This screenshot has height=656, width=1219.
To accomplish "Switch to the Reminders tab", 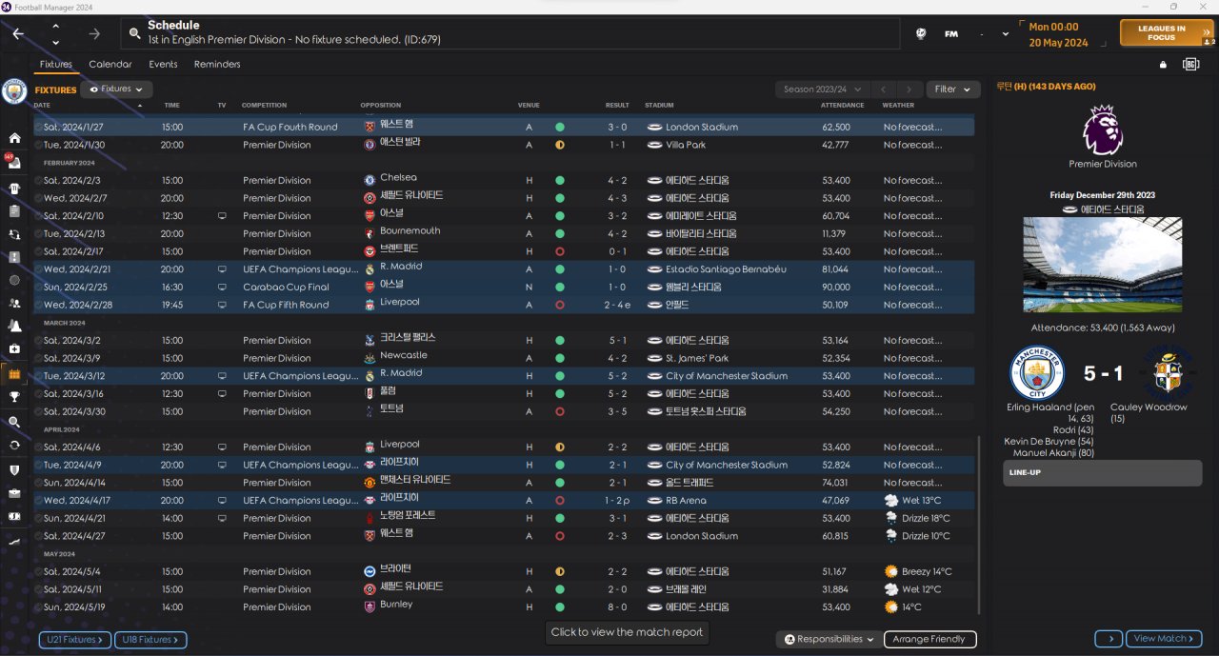I will click(x=217, y=64).
